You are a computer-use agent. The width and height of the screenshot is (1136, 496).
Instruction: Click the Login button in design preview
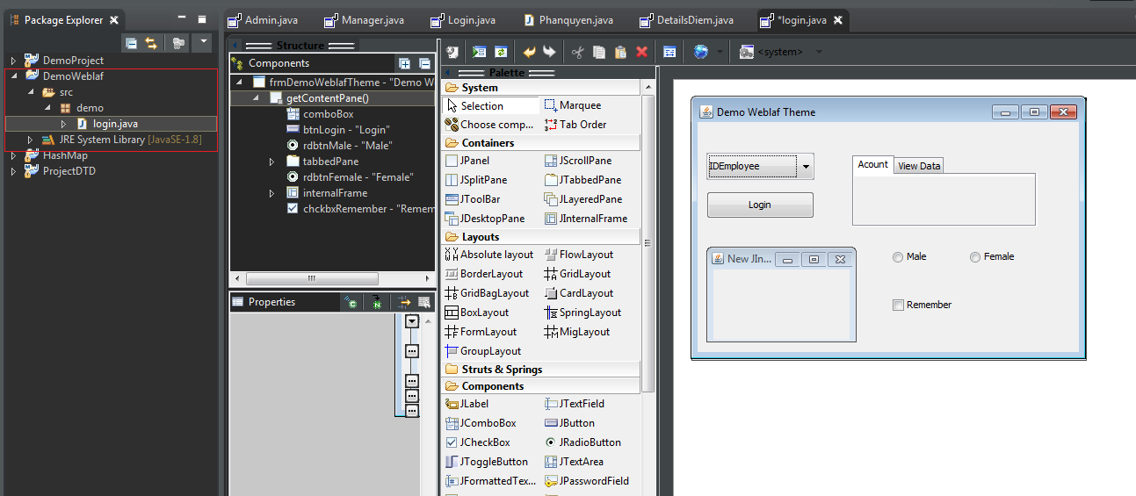[760, 205]
